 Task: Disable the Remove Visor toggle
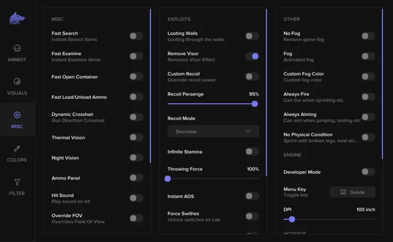pyautogui.click(x=252, y=56)
